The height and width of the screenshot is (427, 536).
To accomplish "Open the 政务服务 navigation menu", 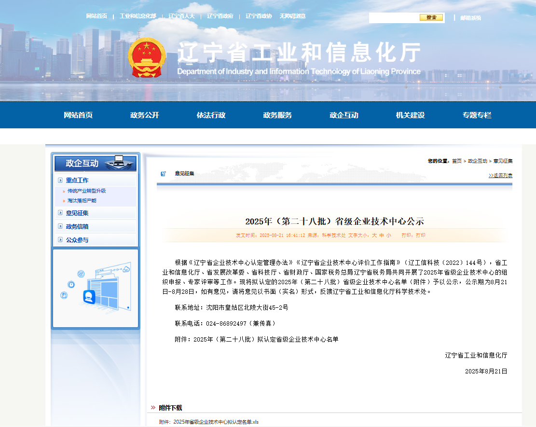I will click(x=277, y=115).
